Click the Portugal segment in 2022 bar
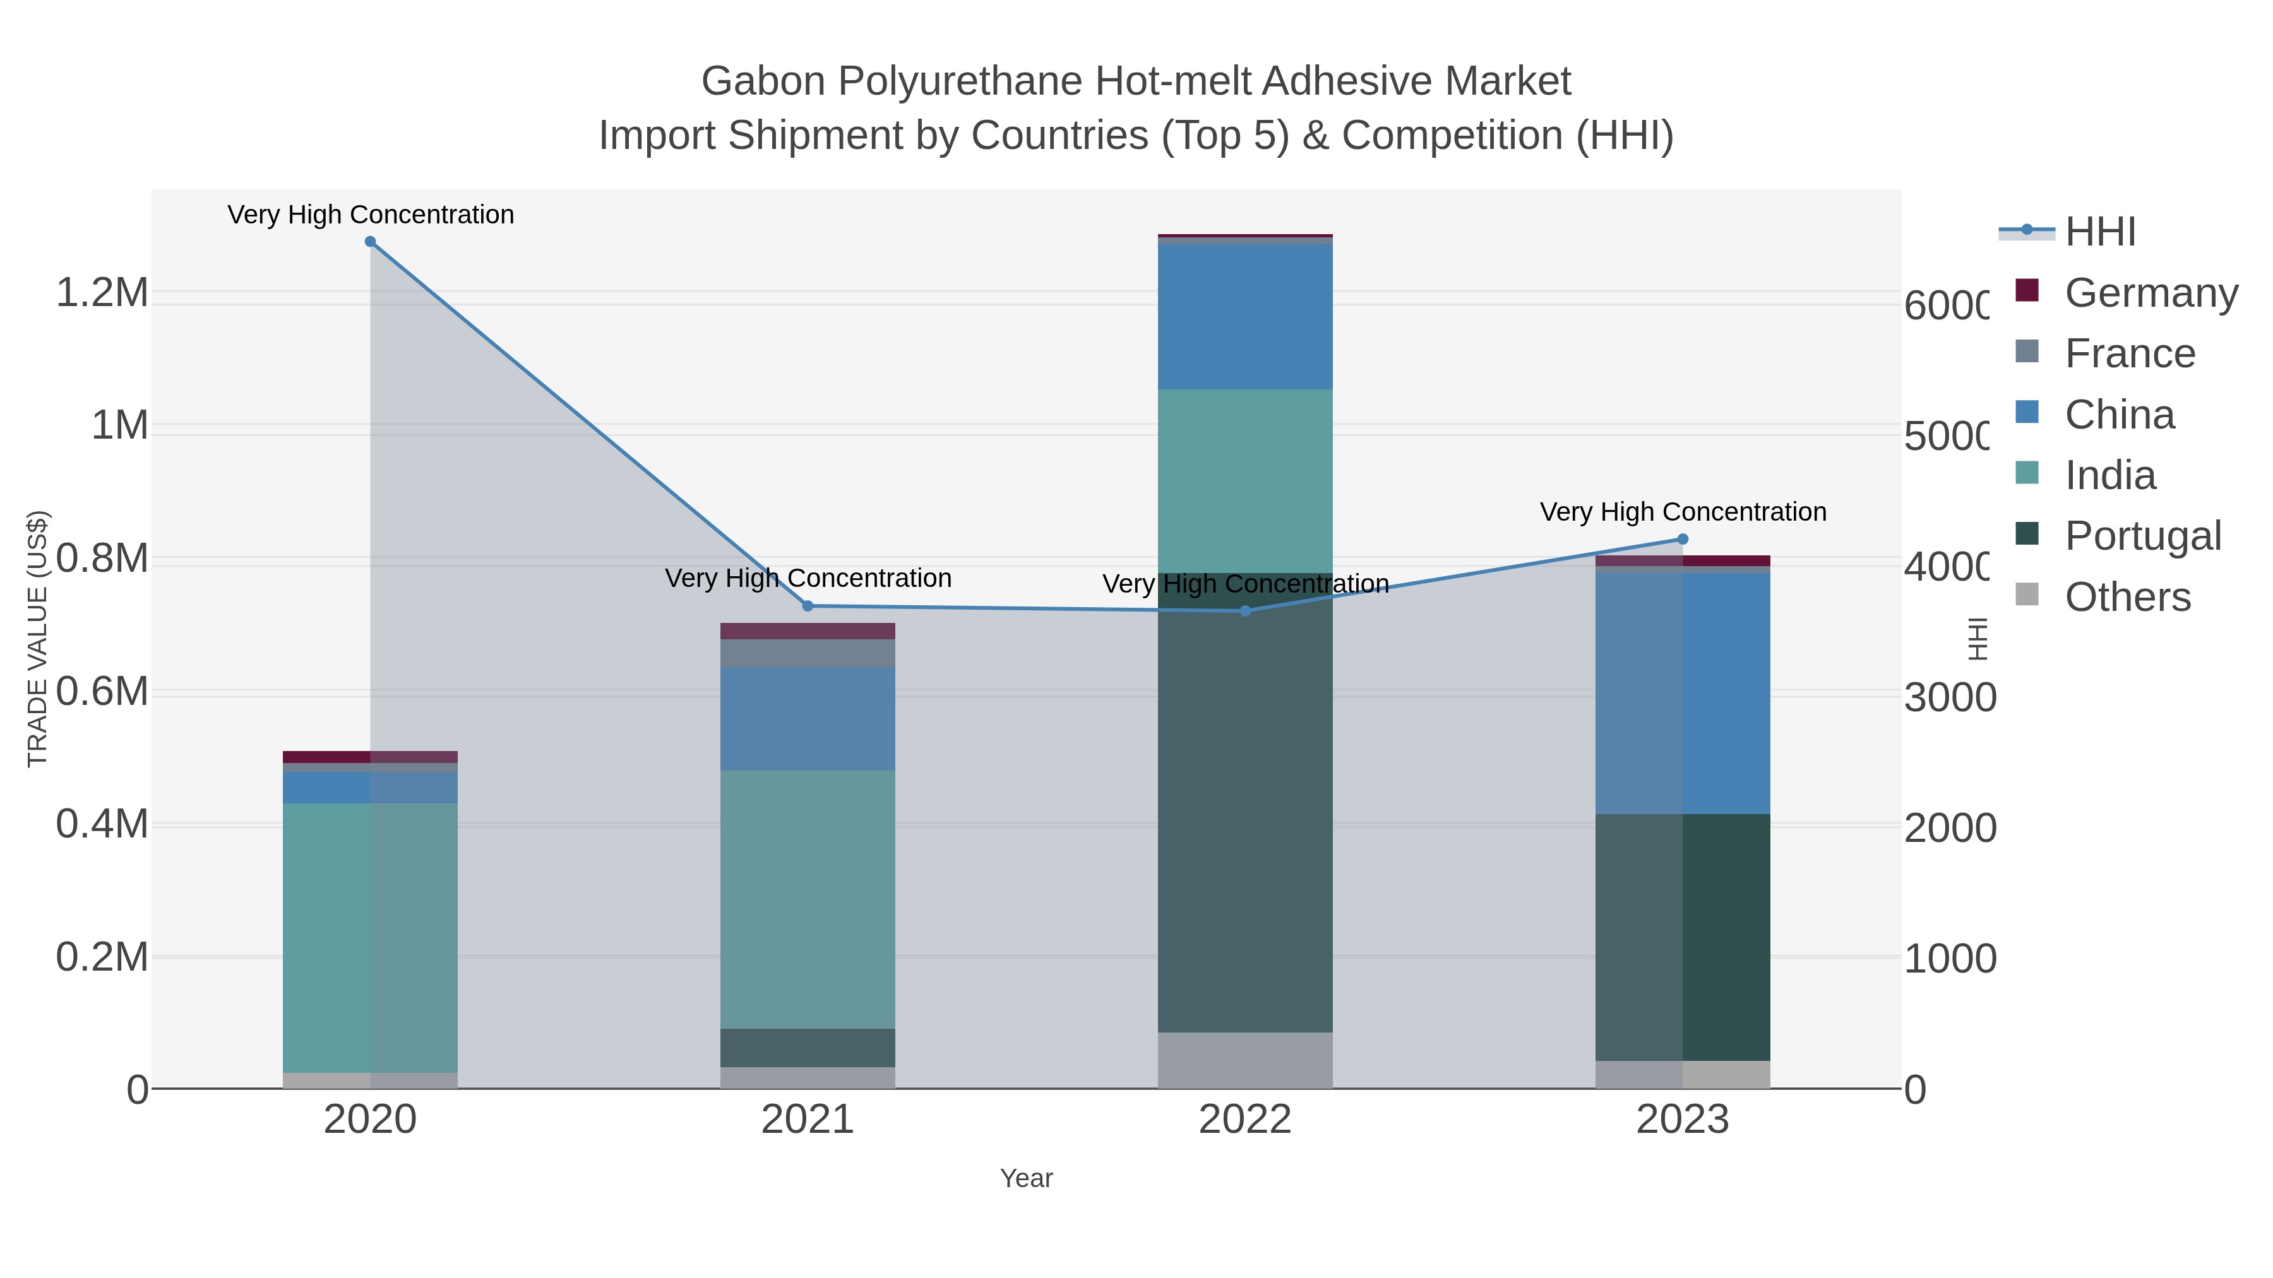Image resolution: width=2273 pixels, height=1278 pixels. [1245, 803]
